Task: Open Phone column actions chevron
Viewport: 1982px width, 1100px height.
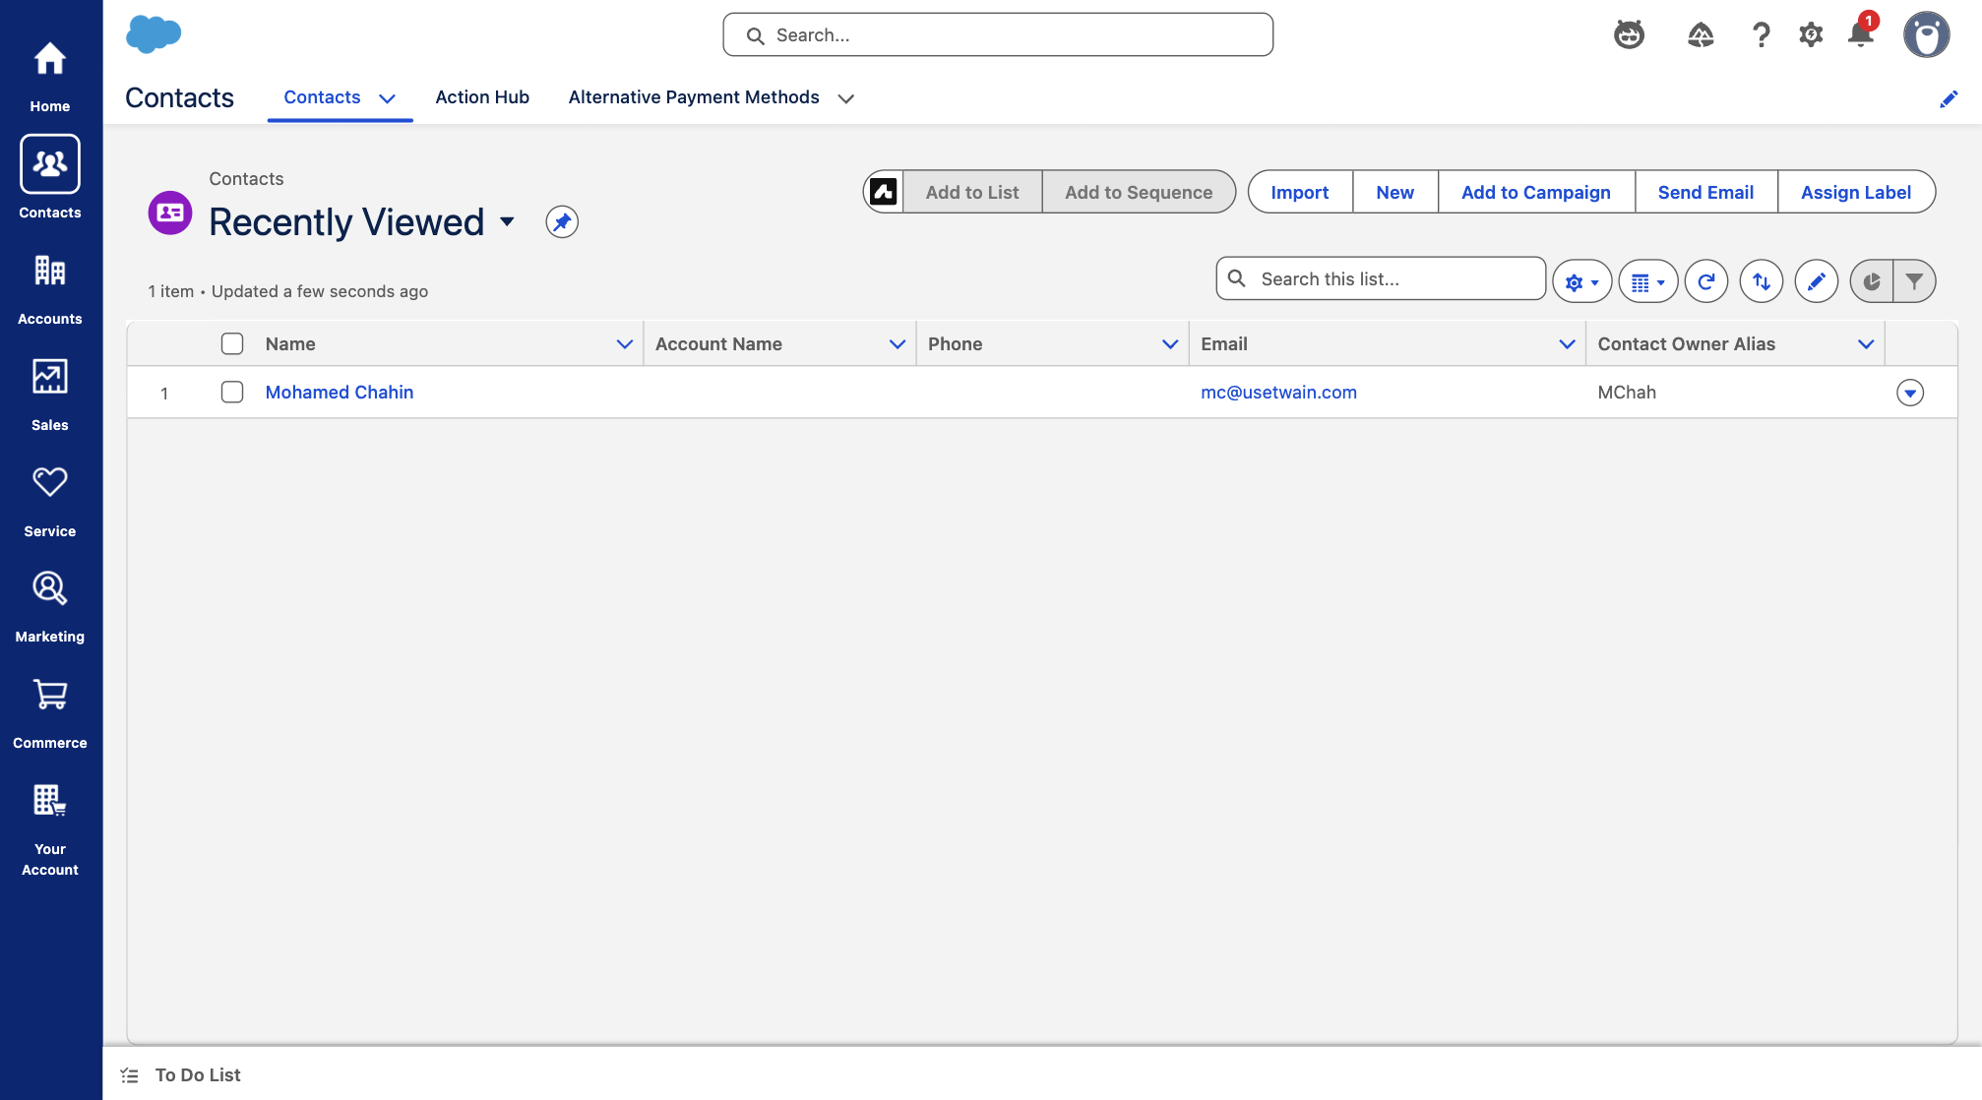Action: point(1170,343)
